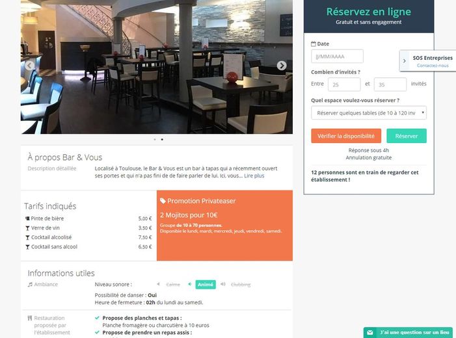Select the Animé sound level option
The height and width of the screenshot is (338, 456).
[206, 285]
